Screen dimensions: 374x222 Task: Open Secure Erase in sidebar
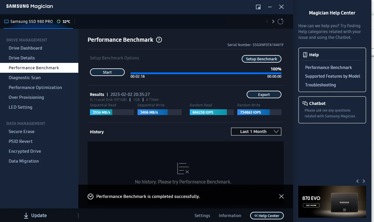click(x=21, y=132)
